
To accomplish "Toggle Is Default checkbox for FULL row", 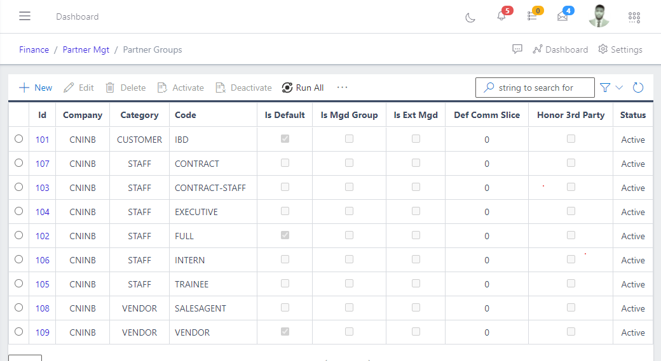I will click(x=285, y=235).
